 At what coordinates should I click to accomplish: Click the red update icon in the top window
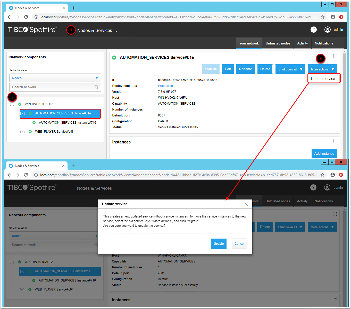pyautogui.click(x=341, y=17)
